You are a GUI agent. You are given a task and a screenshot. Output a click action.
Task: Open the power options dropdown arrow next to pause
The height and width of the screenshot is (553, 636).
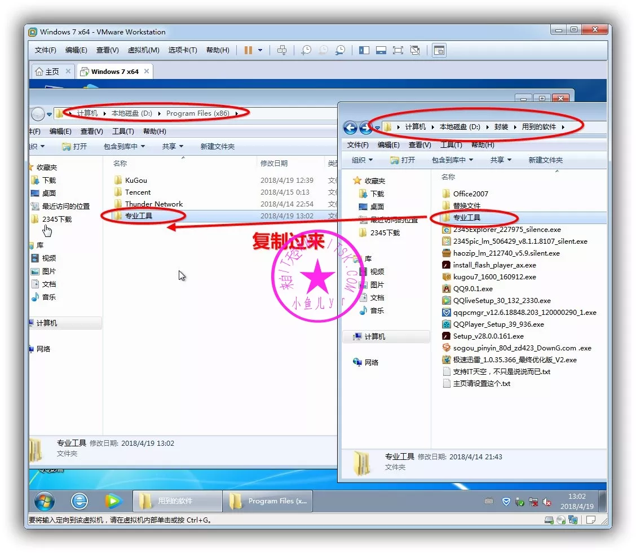click(x=260, y=50)
